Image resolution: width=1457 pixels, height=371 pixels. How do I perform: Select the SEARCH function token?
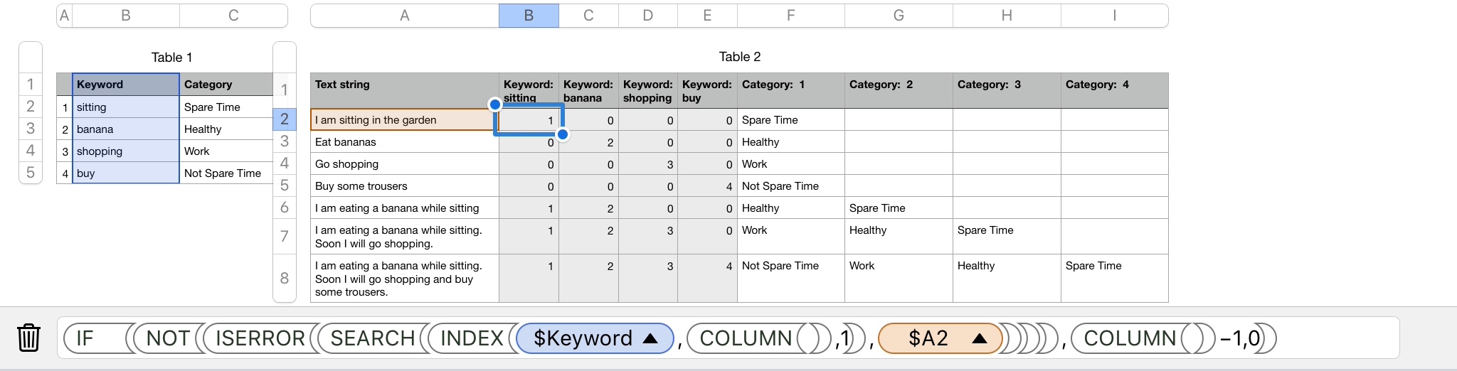coord(372,338)
